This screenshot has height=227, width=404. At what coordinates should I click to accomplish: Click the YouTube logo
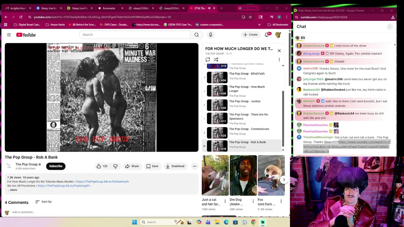[x=26, y=35]
